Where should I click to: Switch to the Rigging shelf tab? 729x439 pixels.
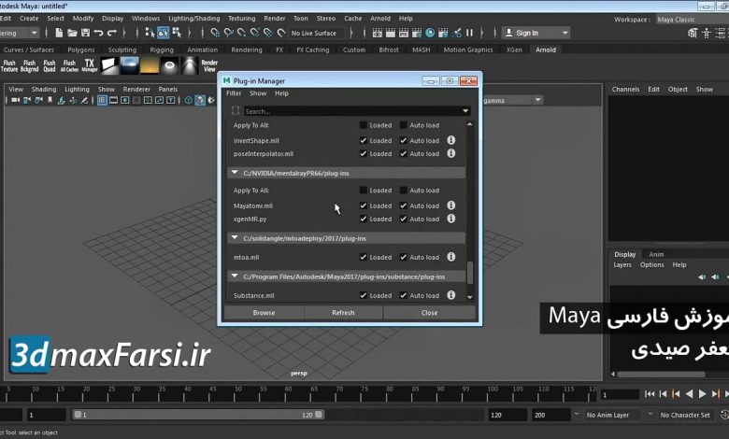tap(162, 50)
